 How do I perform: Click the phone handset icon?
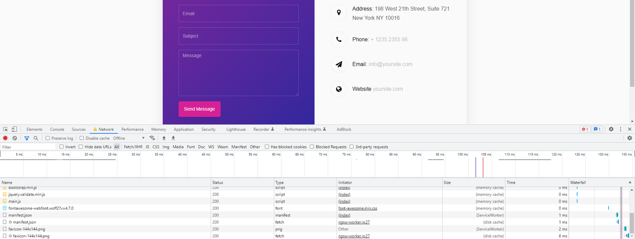(x=339, y=40)
